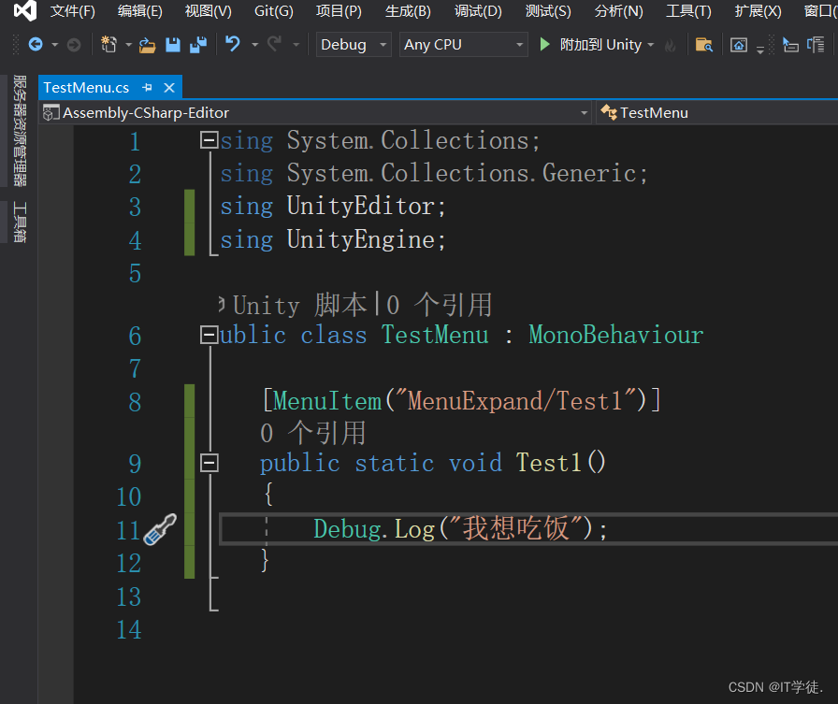Open Find in Files with the folder-magnifier icon
838x704 pixels.
[703, 44]
